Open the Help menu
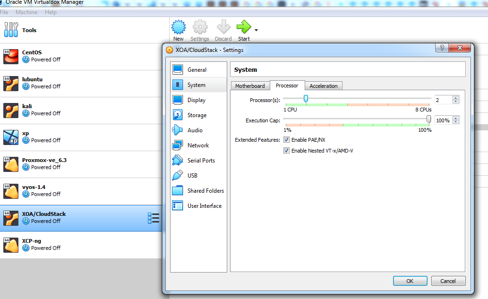This screenshot has height=299, width=488. [x=51, y=12]
